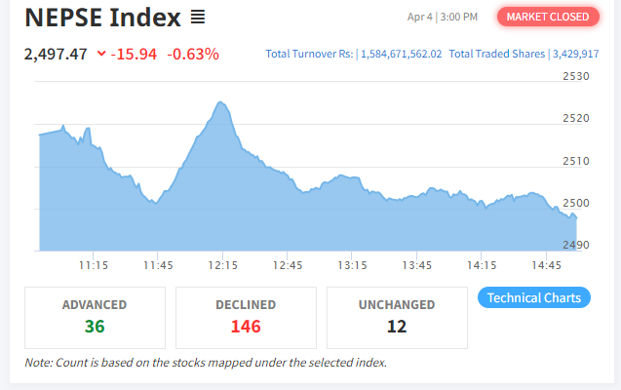Click the 2,497.47 index value
621x390 pixels.
pos(56,54)
